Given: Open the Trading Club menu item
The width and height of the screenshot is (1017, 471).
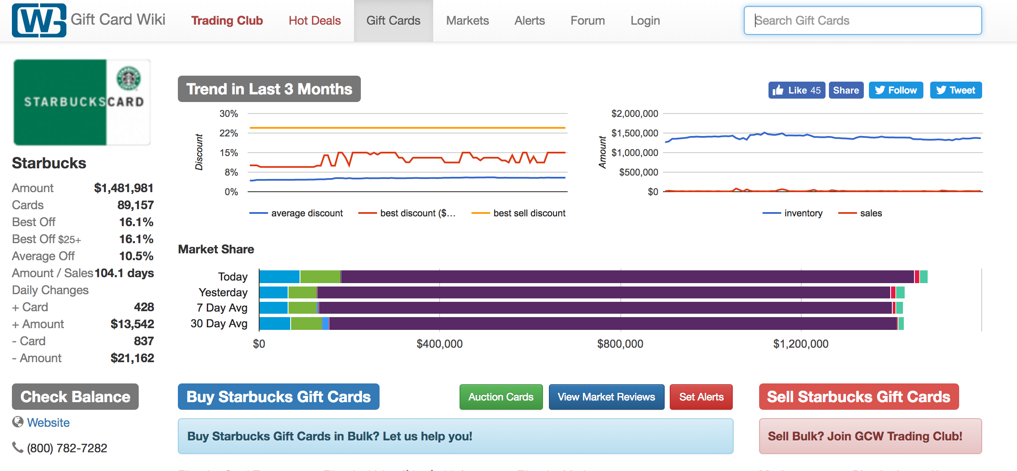Looking at the screenshot, I should pyautogui.click(x=227, y=20).
